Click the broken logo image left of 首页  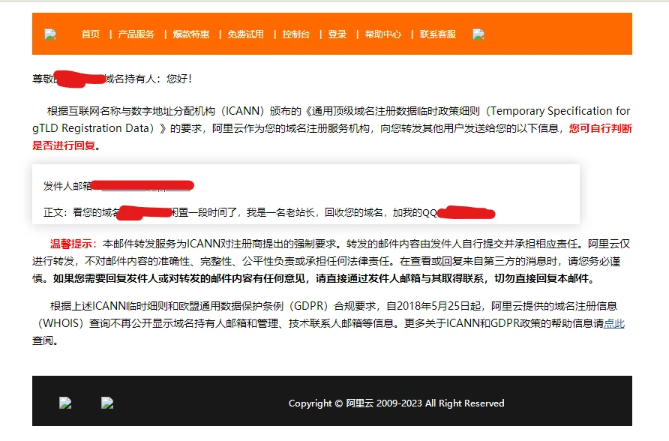[50, 34]
